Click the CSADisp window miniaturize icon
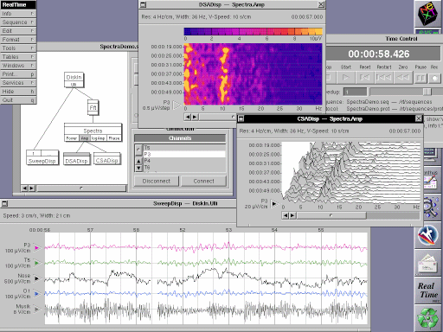Screen dimensions: 443x332 [241, 118]
